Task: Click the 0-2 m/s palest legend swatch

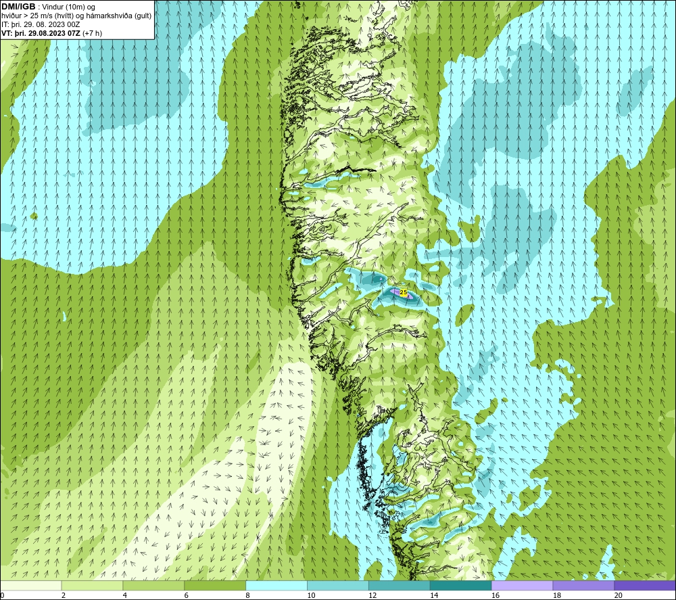Action: click(x=30, y=586)
